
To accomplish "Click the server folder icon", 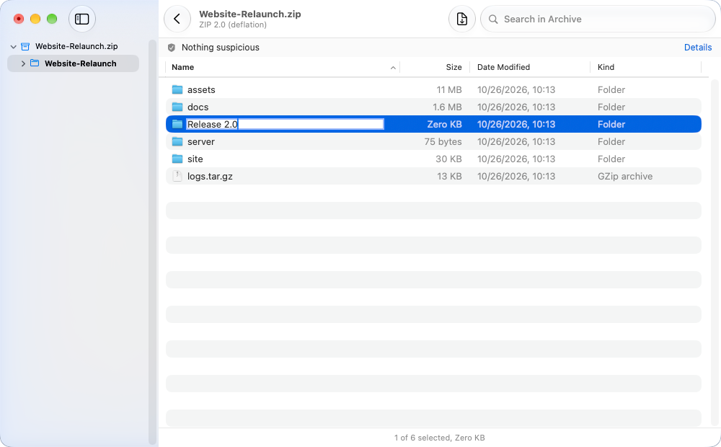I will (x=177, y=141).
